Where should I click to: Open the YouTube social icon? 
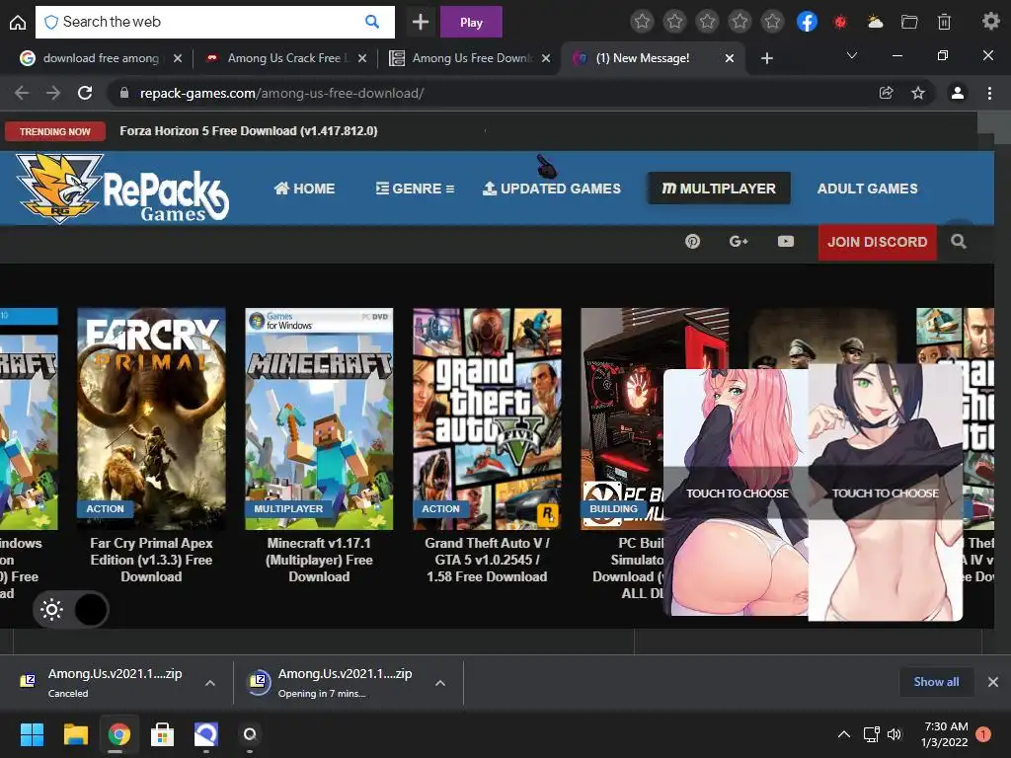coord(785,241)
